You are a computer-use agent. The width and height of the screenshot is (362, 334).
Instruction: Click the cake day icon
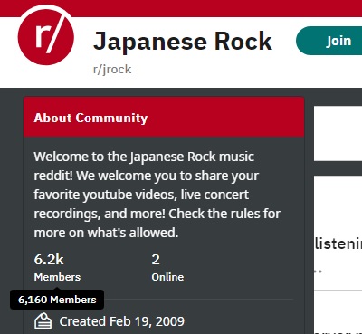click(43, 321)
